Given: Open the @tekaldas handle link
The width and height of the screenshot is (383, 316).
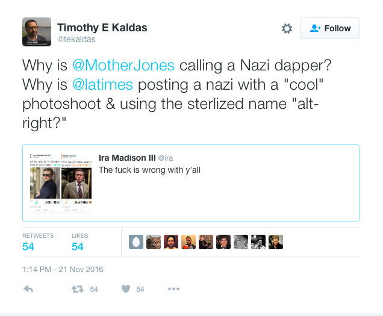Looking at the screenshot, I should click(x=76, y=40).
